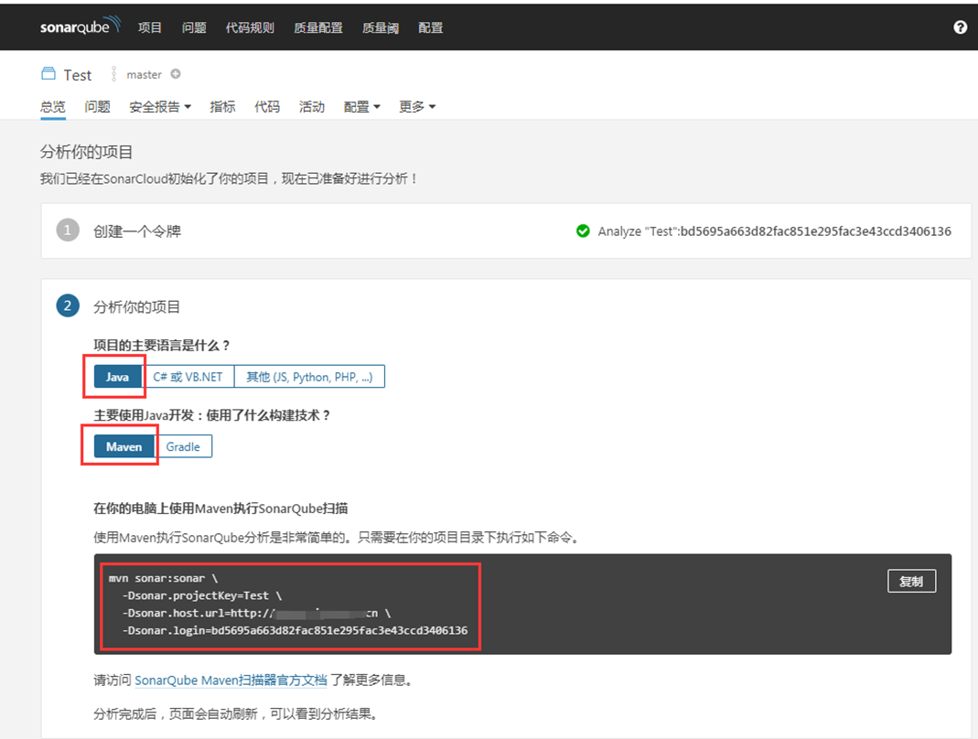This screenshot has width=978, height=739.
Task: Expand the 安全报告 dropdown
Action: coord(160,107)
